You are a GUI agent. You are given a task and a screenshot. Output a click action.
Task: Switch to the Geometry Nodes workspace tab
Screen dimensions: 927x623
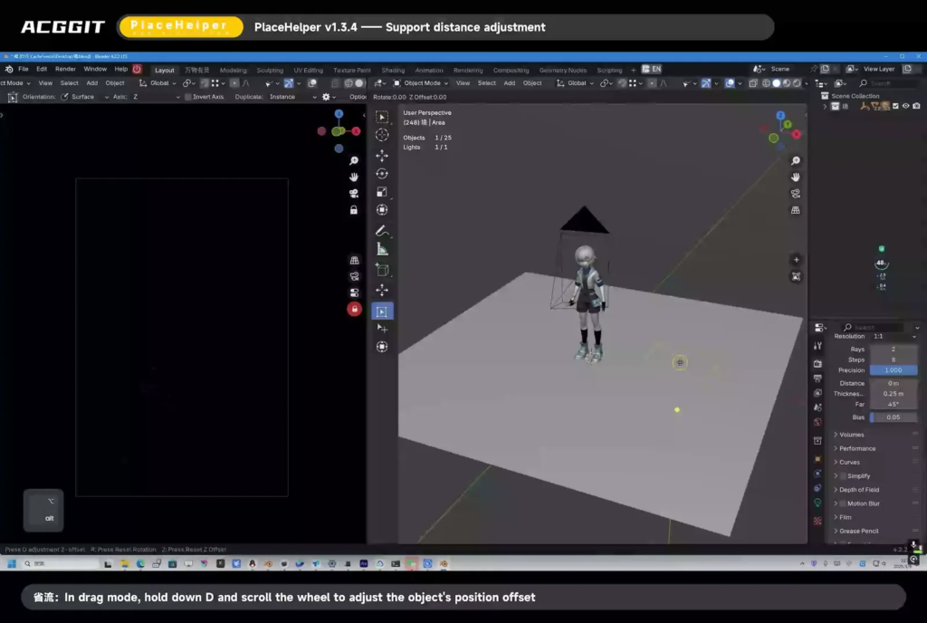(562, 71)
